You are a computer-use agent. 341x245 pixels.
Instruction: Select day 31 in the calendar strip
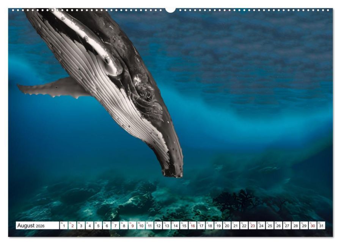(x=321, y=225)
